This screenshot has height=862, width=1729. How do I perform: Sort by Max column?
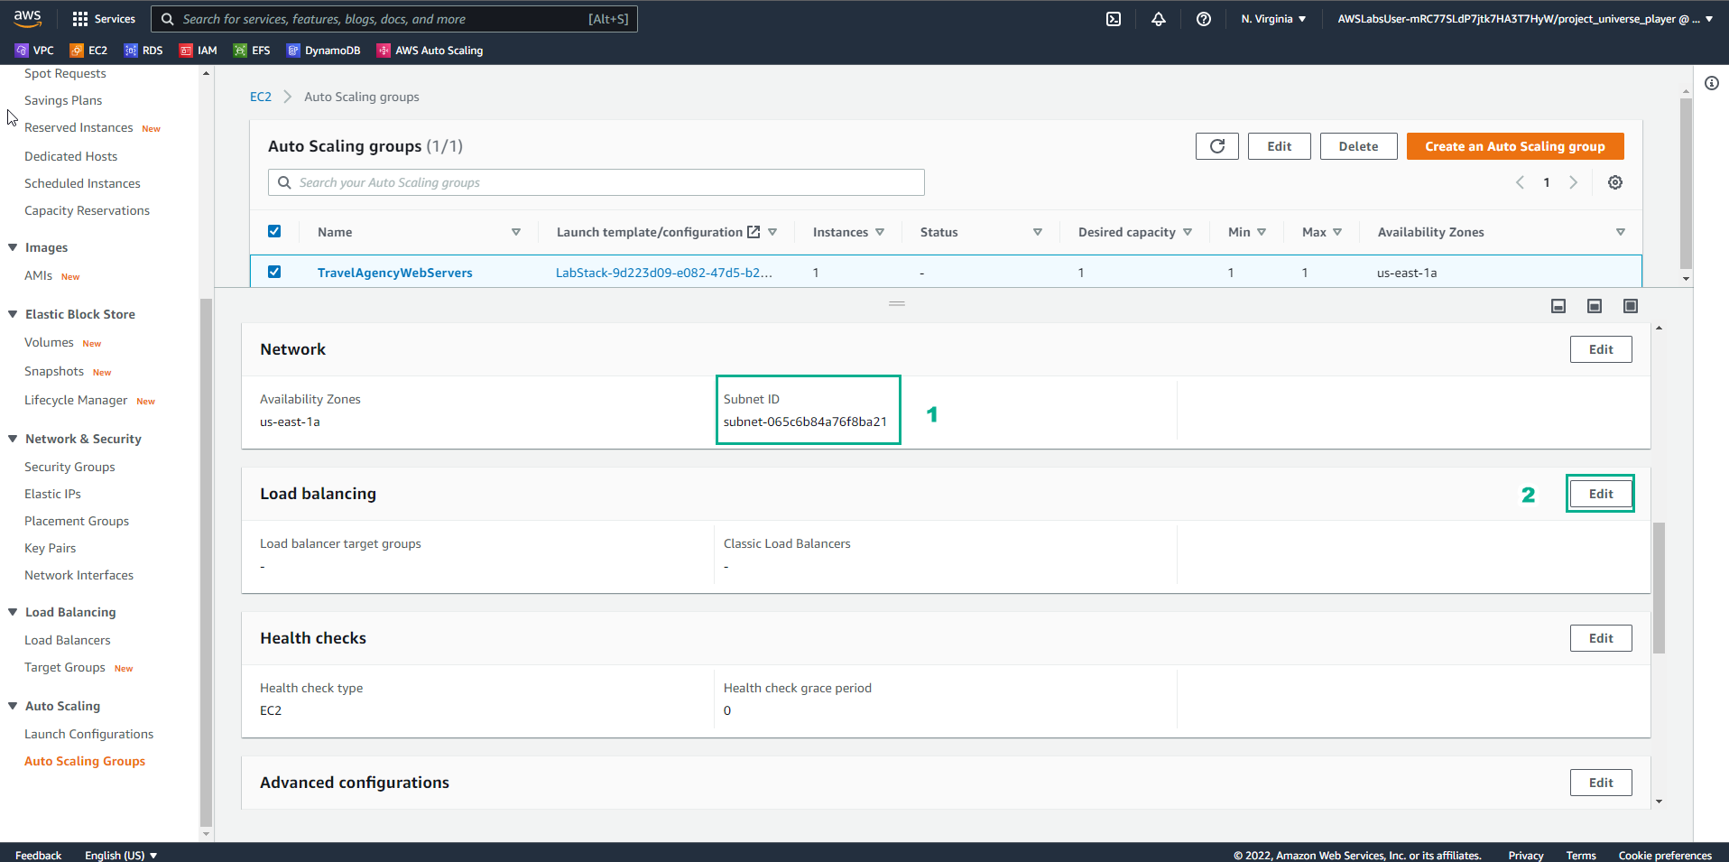tap(1337, 232)
